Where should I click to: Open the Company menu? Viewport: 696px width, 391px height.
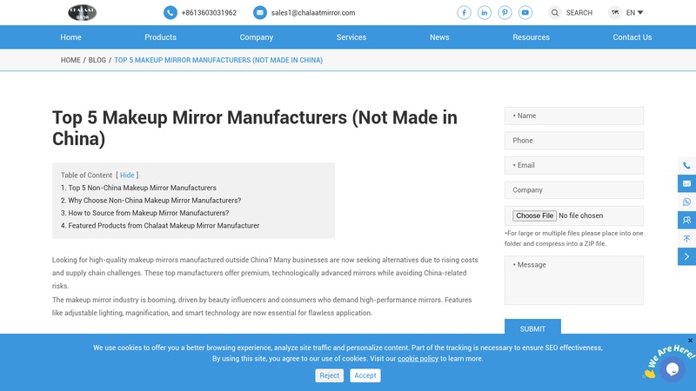[256, 37]
